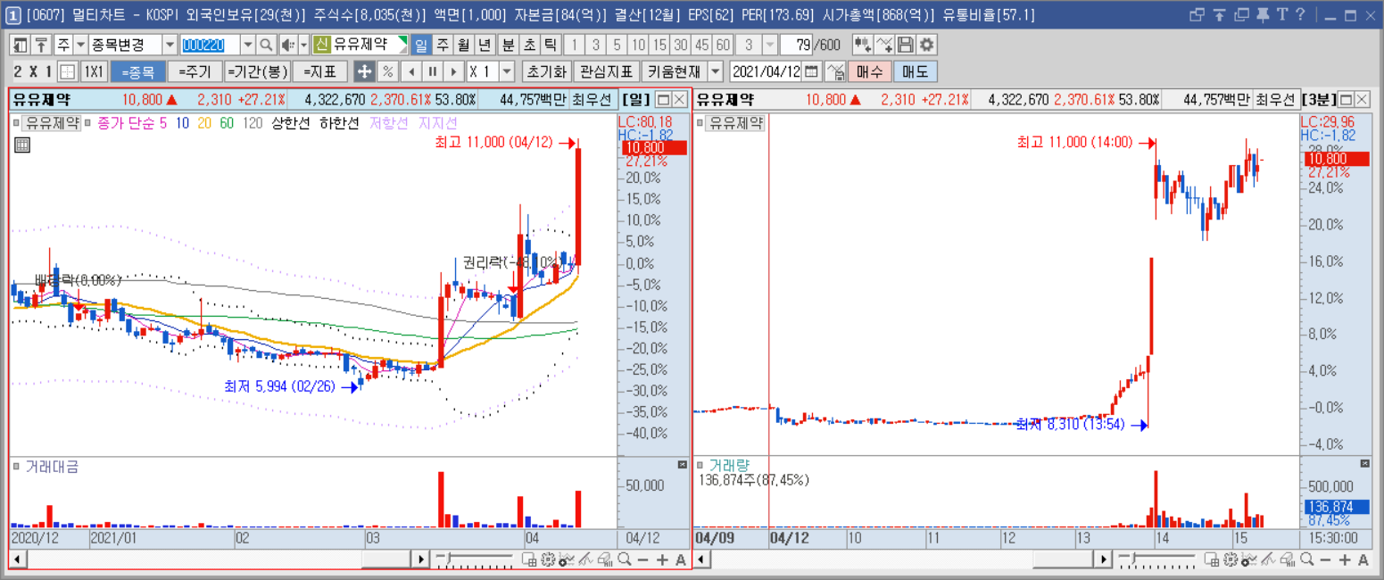Toggle the percent scale icon
This screenshot has width=1384, height=580.
[388, 71]
